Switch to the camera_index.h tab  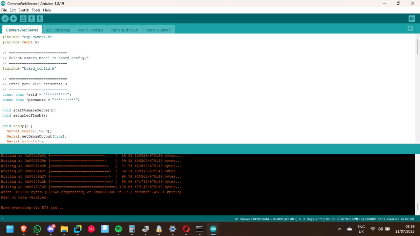coord(124,30)
